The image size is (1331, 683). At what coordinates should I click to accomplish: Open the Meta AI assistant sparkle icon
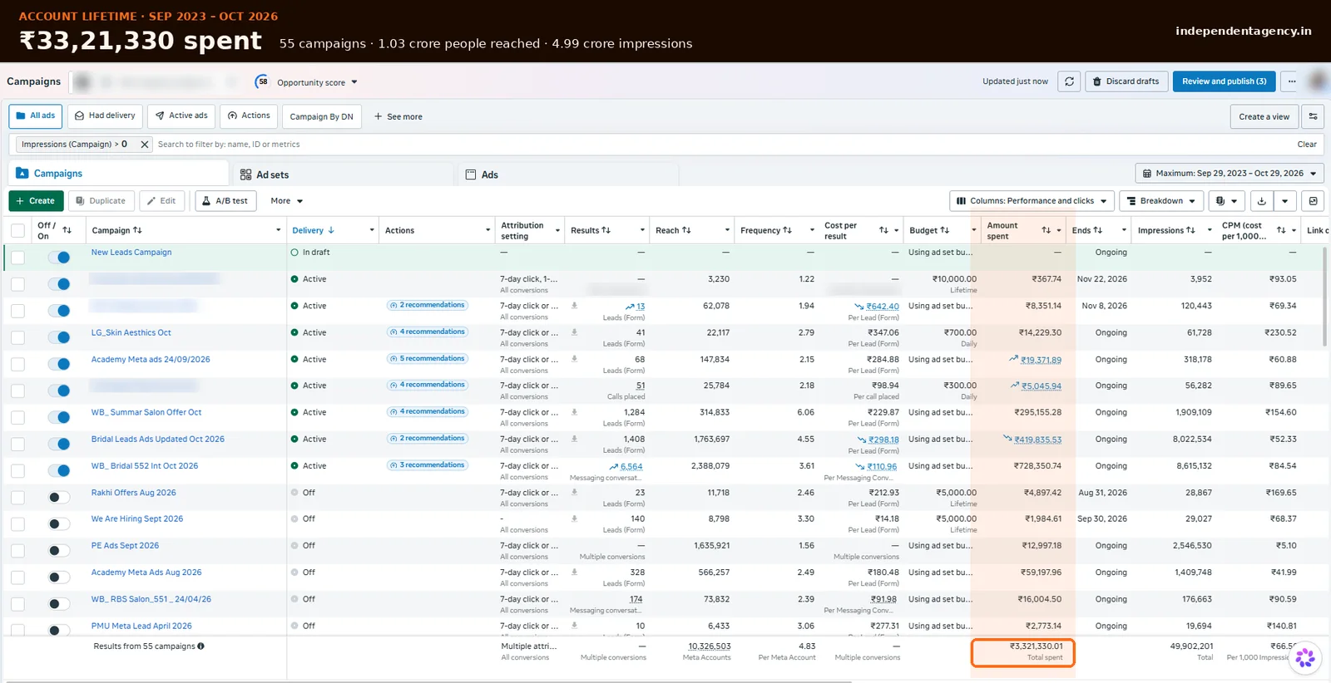(1305, 658)
